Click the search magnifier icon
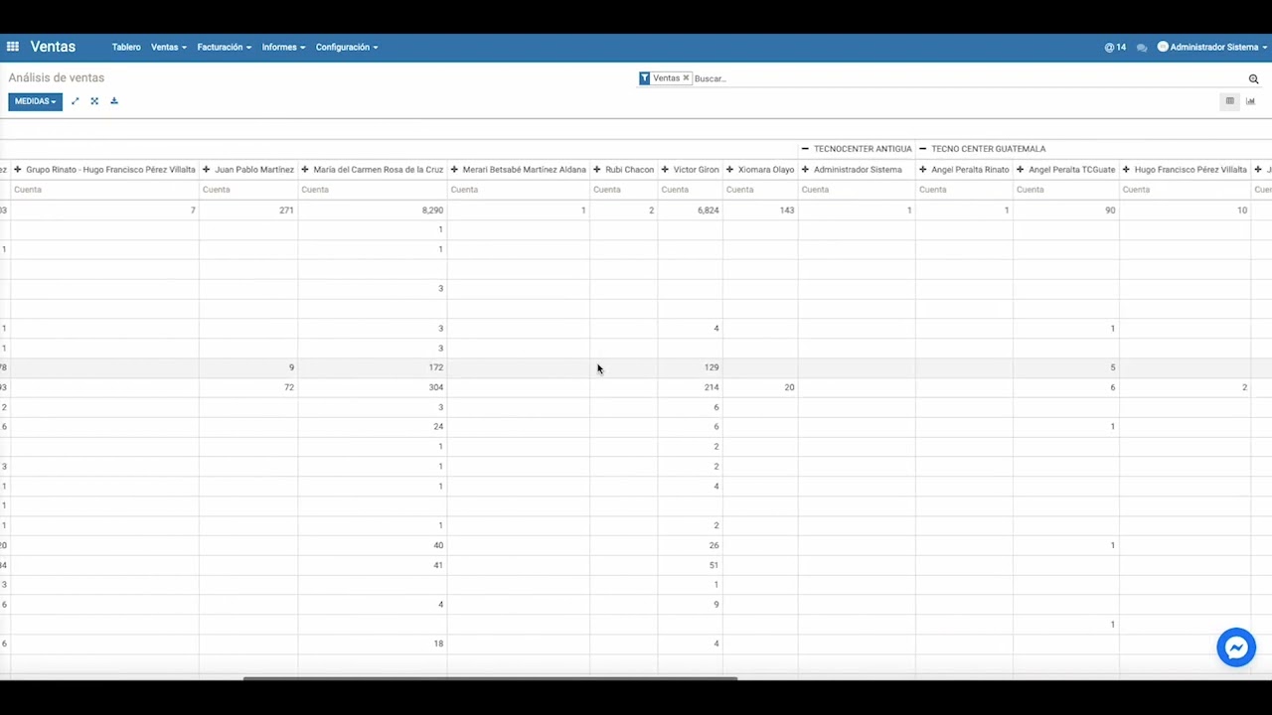1272x715 pixels. pos(1254,78)
